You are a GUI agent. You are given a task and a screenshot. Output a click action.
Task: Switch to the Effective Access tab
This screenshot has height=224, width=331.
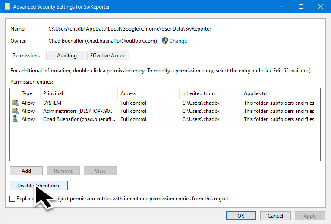[108, 56]
